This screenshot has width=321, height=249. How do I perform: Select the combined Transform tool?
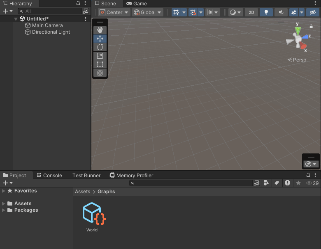[100, 73]
